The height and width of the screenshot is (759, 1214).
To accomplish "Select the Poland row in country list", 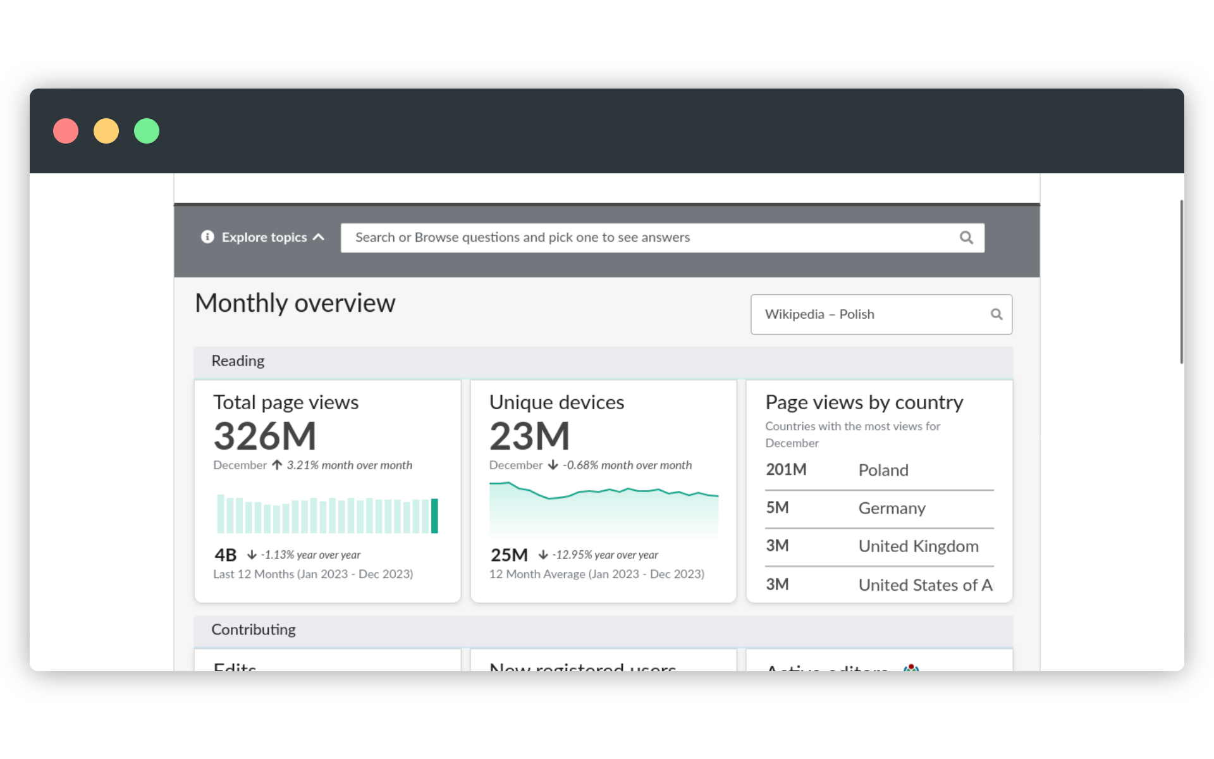I will [879, 471].
